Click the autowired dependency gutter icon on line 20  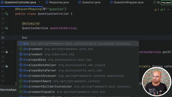click(6, 28)
